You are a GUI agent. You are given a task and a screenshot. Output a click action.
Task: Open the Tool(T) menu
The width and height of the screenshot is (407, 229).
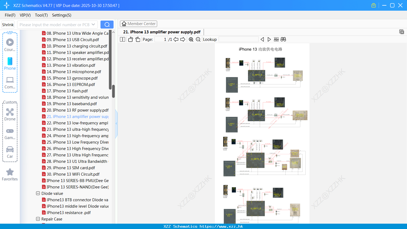coord(41,15)
